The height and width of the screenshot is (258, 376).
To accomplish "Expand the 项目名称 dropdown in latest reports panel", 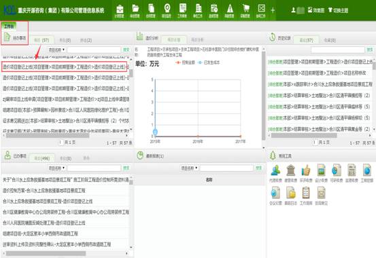I will (189, 168).
